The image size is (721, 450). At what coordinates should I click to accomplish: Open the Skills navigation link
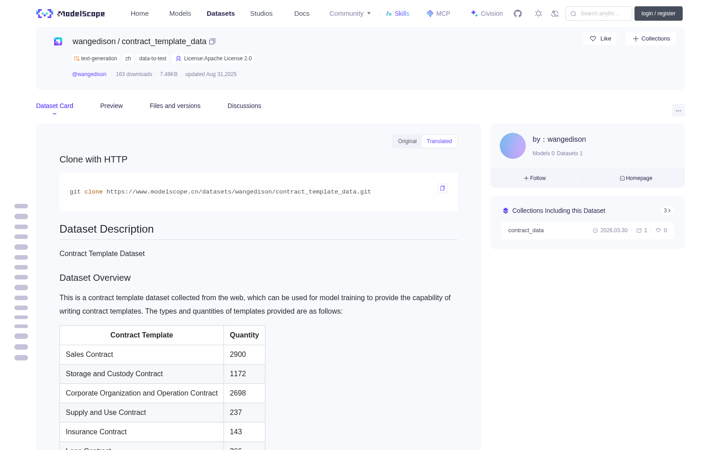click(x=398, y=13)
